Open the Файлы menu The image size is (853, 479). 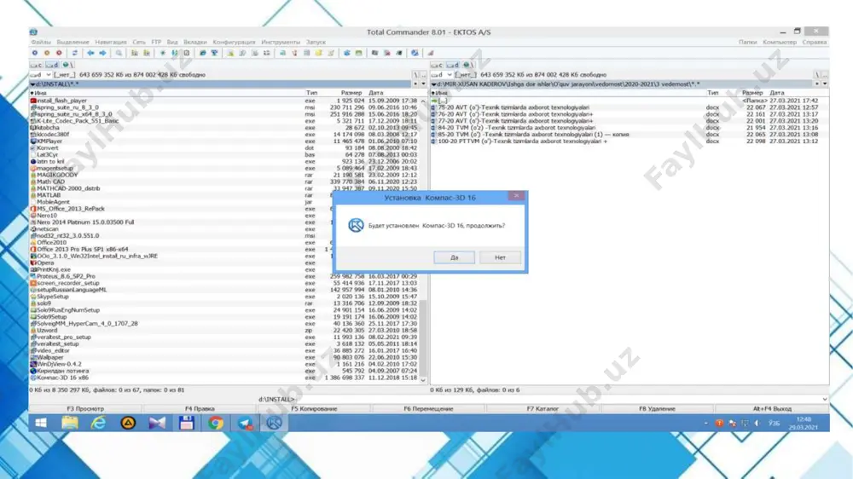(41, 42)
